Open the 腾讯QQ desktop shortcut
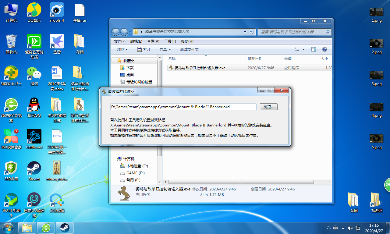This screenshot has width=390, height=234. 34,107
